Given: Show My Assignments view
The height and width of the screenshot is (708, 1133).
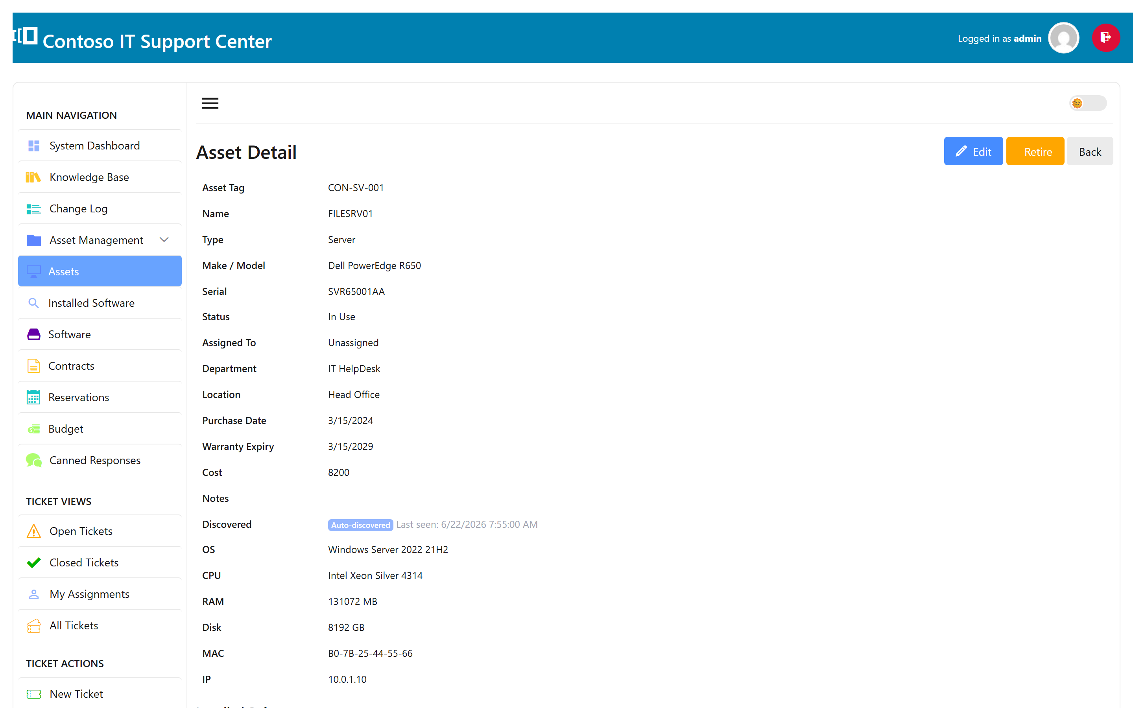Looking at the screenshot, I should click(x=100, y=594).
